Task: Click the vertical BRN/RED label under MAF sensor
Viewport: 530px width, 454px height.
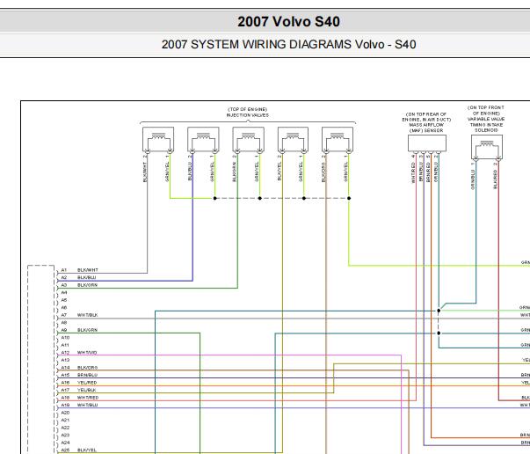Action: 428,172
